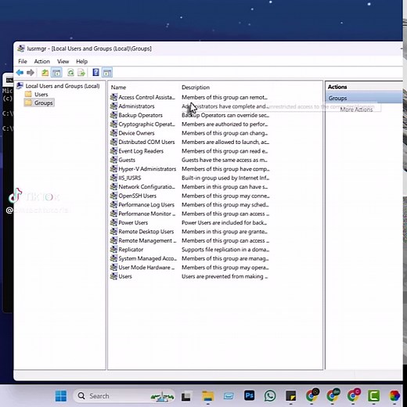This screenshot has width=407, height=407.
Task: Sort by the Name column header
Action: tap(118, 87)
